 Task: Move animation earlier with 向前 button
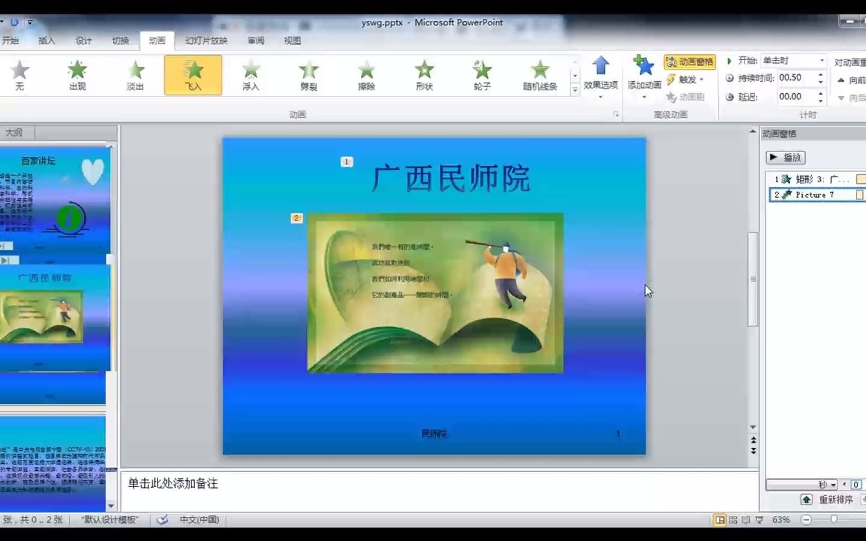(x=852, y=80)
